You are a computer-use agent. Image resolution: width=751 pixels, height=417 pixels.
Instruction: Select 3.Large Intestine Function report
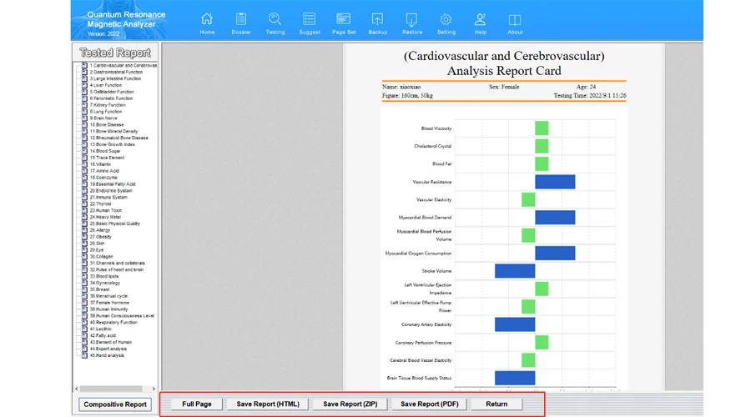(115, 78)
